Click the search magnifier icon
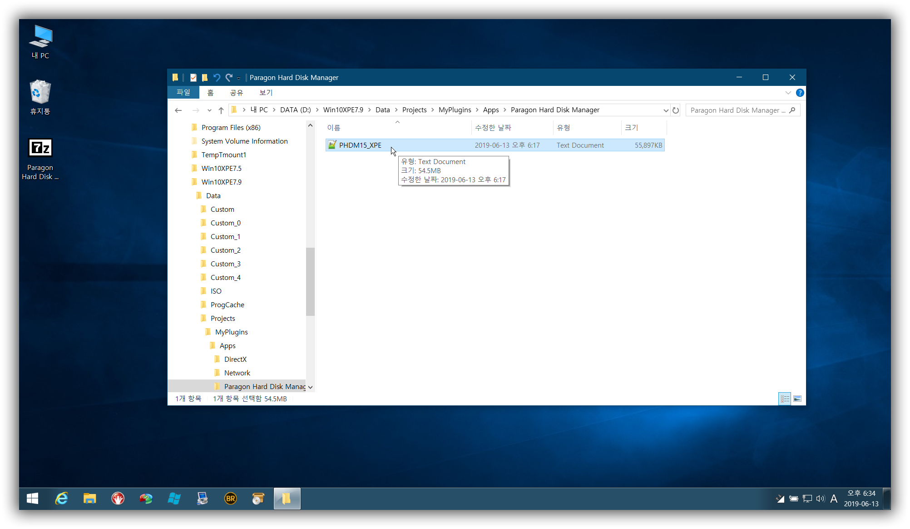Image resolution: width=910 pixels, height=529 pixels. coord(793,110)
